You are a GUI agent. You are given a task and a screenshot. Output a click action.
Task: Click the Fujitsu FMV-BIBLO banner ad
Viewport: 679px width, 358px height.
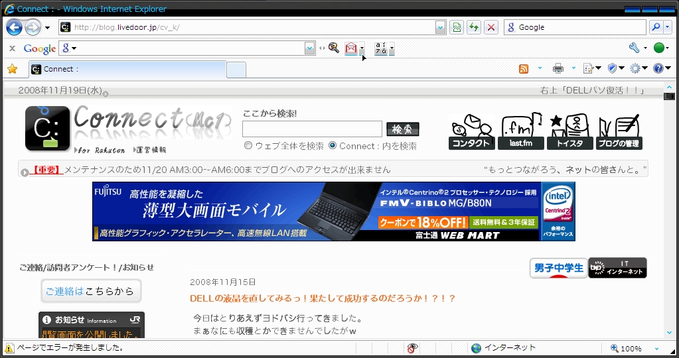pyautogui.click(x=333, y=211)
